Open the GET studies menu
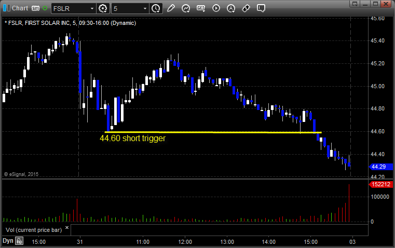Viewport: 395px width, 248px height. click(201, 8)
